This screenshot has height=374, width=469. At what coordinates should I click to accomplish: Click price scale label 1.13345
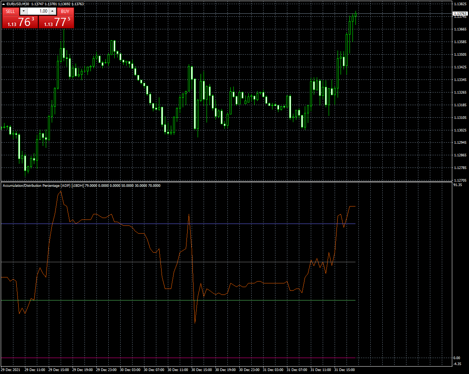(460, 79)
